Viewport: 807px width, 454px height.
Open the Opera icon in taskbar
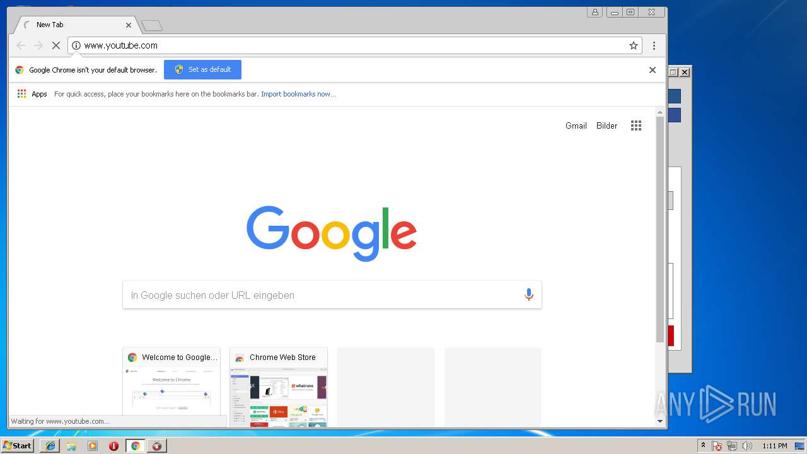point(113,446)
